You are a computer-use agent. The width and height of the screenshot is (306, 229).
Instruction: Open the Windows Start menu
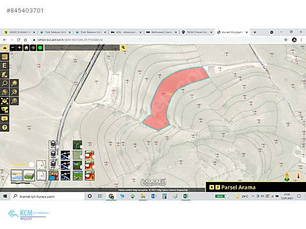coord(5,197)
